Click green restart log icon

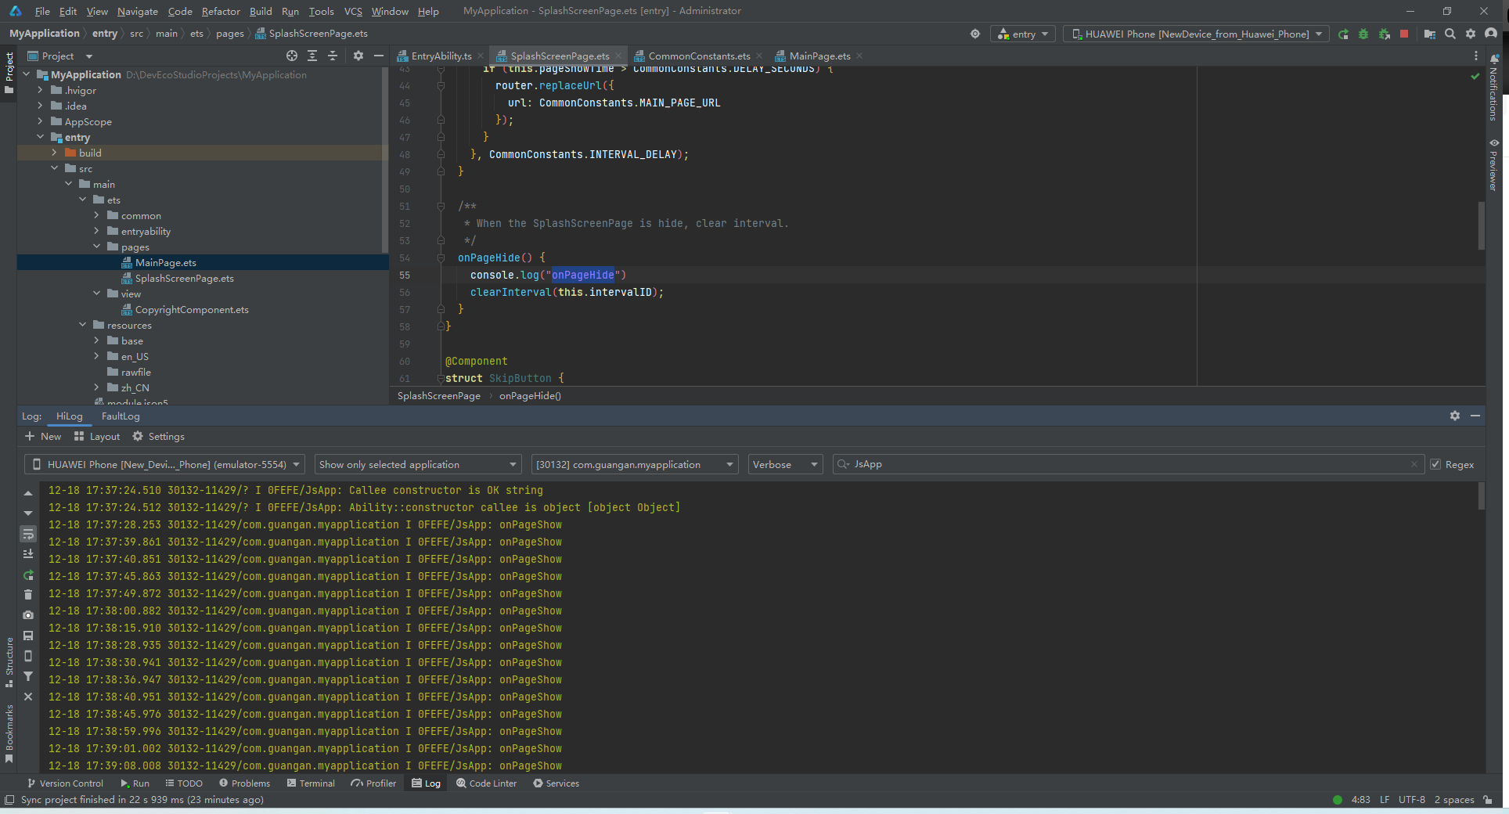pos(28,574)
